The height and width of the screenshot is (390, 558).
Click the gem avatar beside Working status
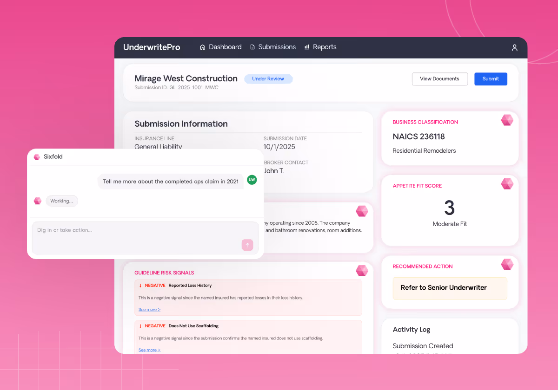38,201
